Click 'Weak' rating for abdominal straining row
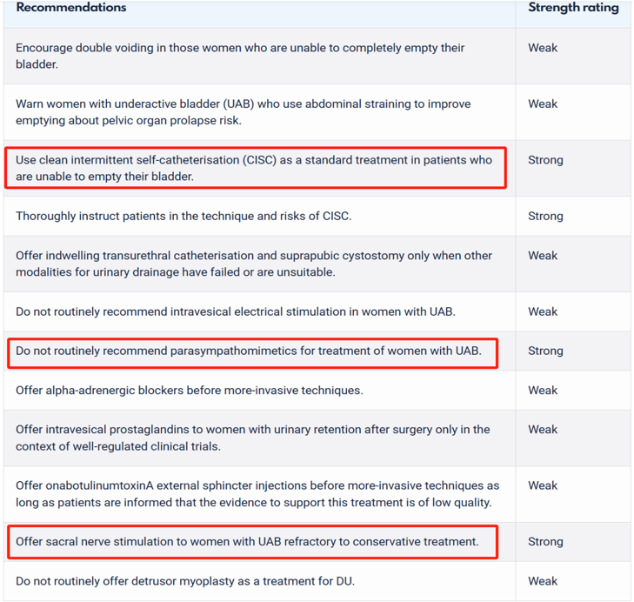Image resolution: width=634 pixels, height=602 pixels. coord(543,104)
